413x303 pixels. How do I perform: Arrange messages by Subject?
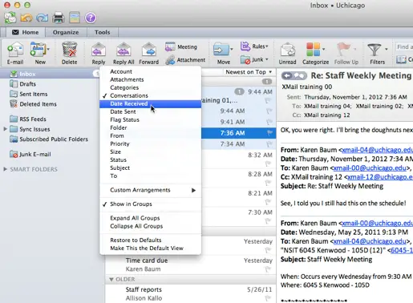[x=150, y=168]
